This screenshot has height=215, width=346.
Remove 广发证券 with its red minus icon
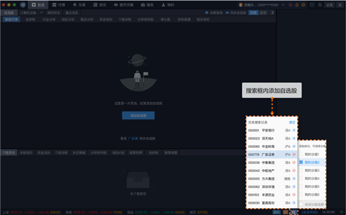(x=294, y=155)
